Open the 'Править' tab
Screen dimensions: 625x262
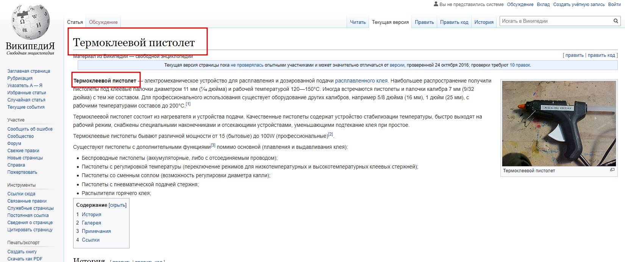(424, 22)
